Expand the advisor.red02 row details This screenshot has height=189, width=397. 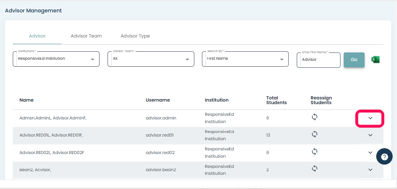(370, 153)
